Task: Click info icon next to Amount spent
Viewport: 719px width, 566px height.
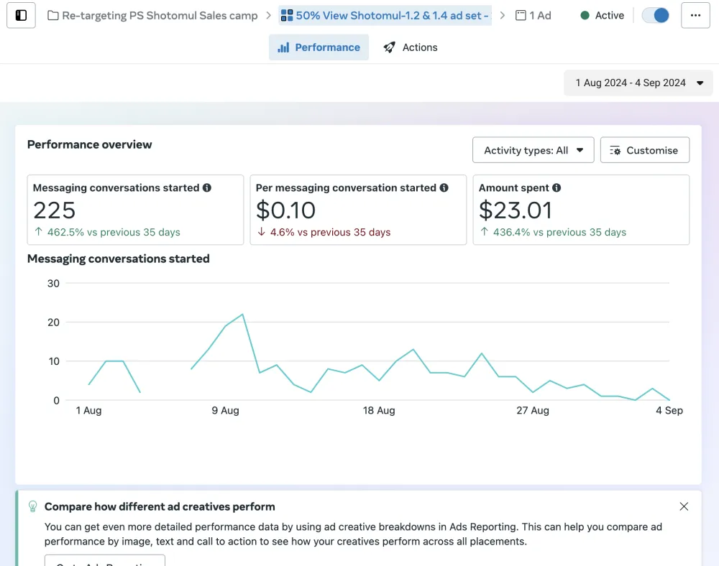Action: pos(557,187)
